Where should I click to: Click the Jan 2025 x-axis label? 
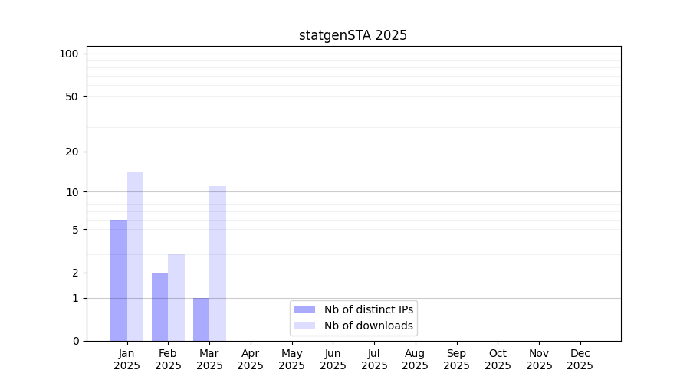pyautogui.click(x=127, y=359)
